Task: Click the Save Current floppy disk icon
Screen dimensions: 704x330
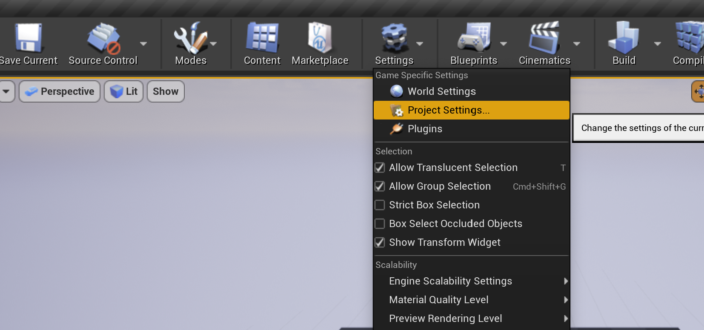Action: (x=29, y=38)
